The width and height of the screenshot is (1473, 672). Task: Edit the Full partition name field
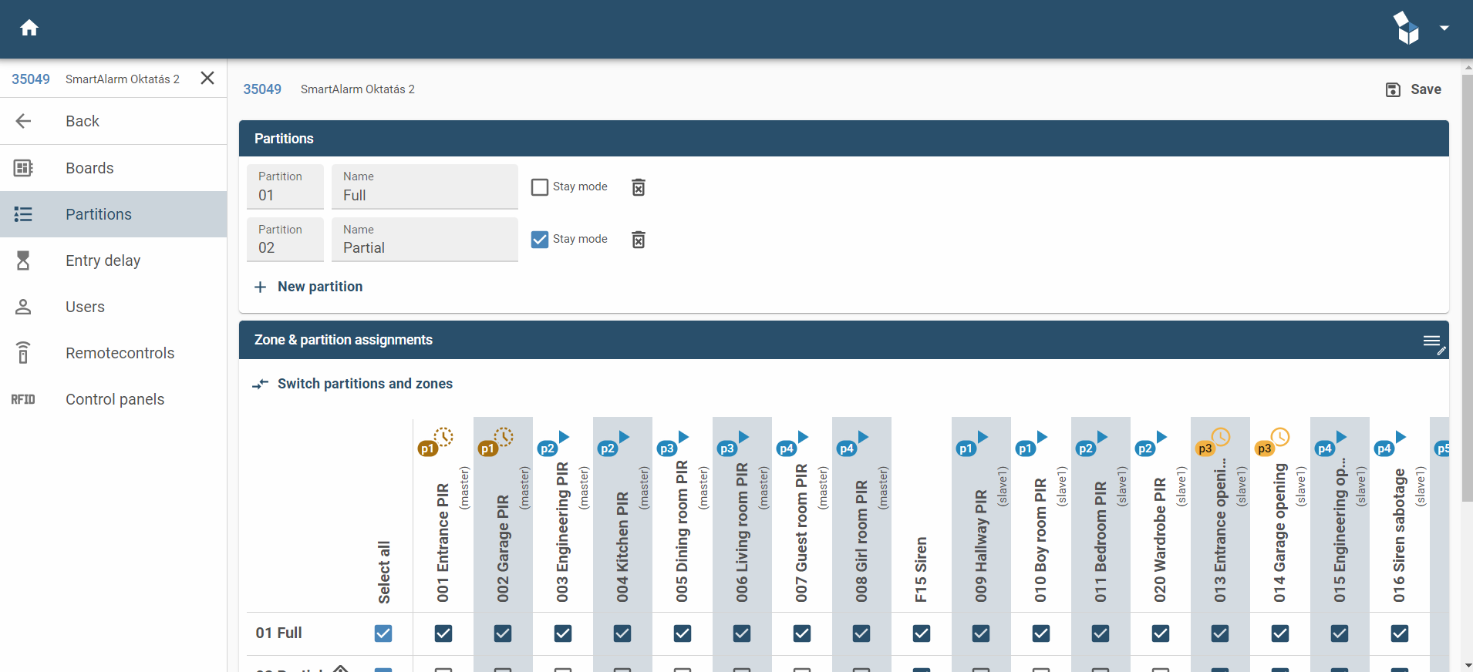pyautogui.click(x=425, y=186)
